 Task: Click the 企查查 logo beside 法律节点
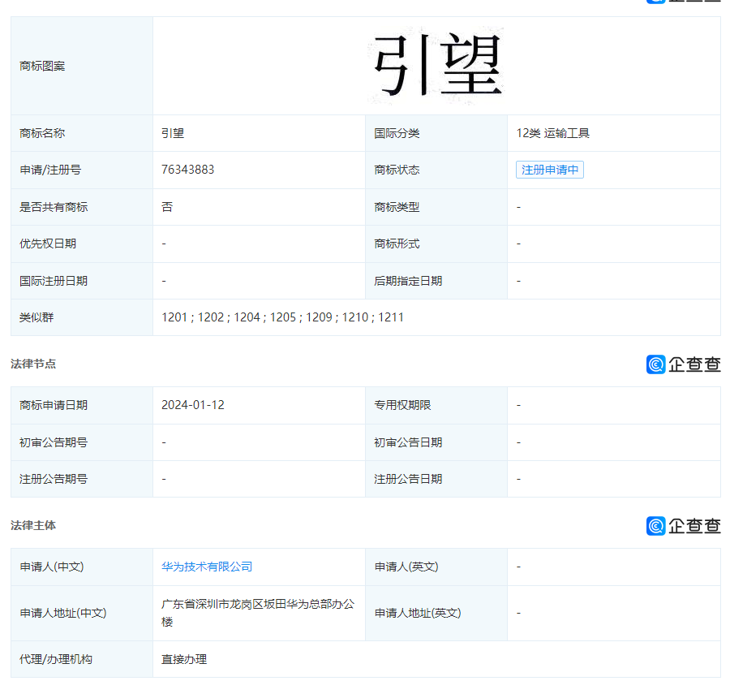(683, 364)
